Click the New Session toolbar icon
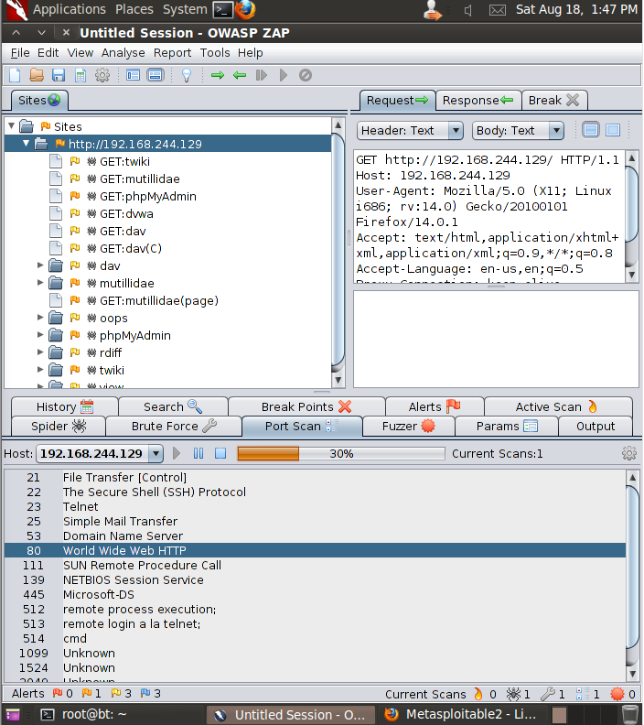 pyautogui.click(x=15, y=75)
